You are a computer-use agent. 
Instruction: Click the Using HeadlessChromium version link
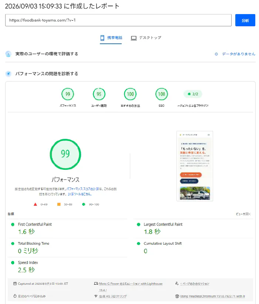pos(213,296)
